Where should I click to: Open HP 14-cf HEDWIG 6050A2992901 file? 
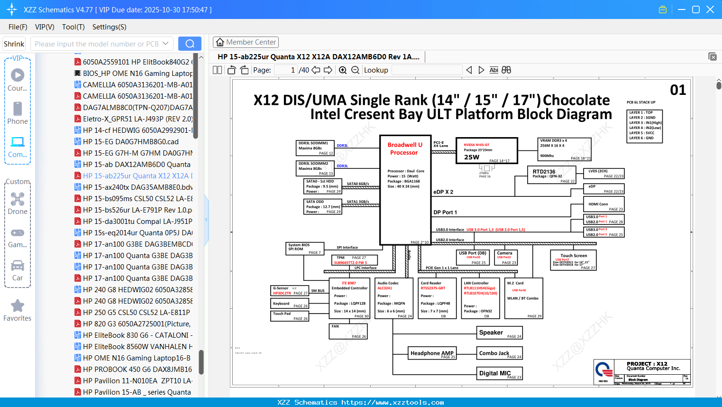pos(134,130)
